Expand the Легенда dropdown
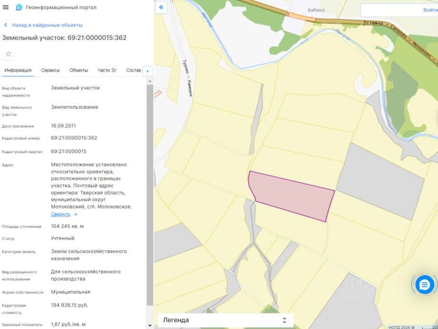The height and width of the screenshot is (329, 438). pos(225,320)
